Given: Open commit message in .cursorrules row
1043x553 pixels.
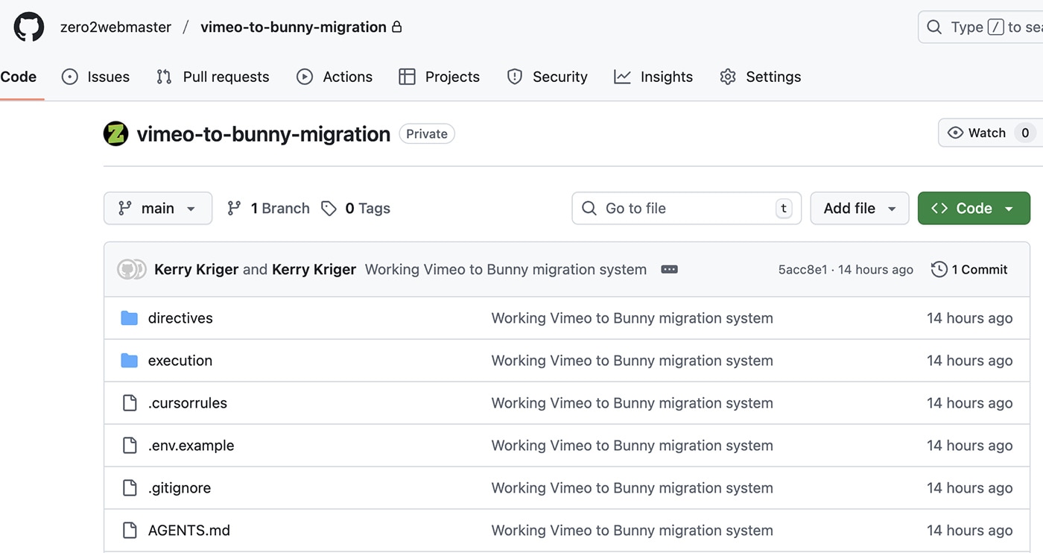Looking at the screenshot, I should 633,403.
